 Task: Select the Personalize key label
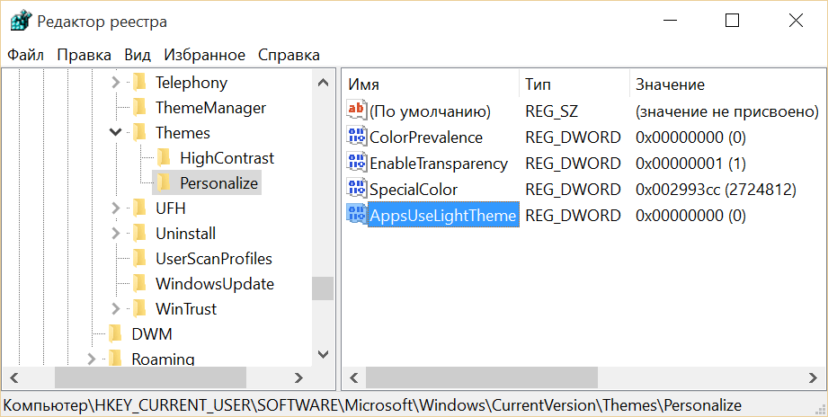[x=219, y=182]
